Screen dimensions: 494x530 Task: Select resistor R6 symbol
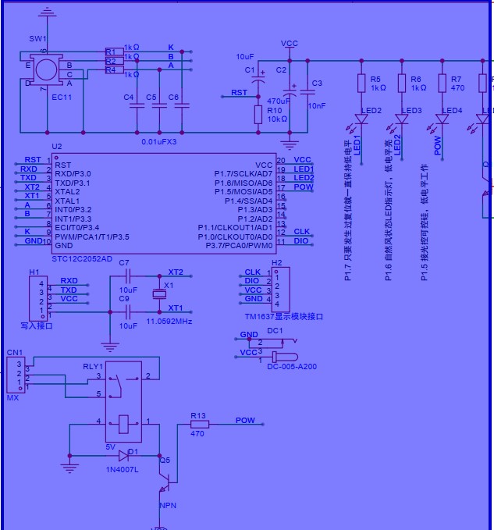(x=402, y=84)
